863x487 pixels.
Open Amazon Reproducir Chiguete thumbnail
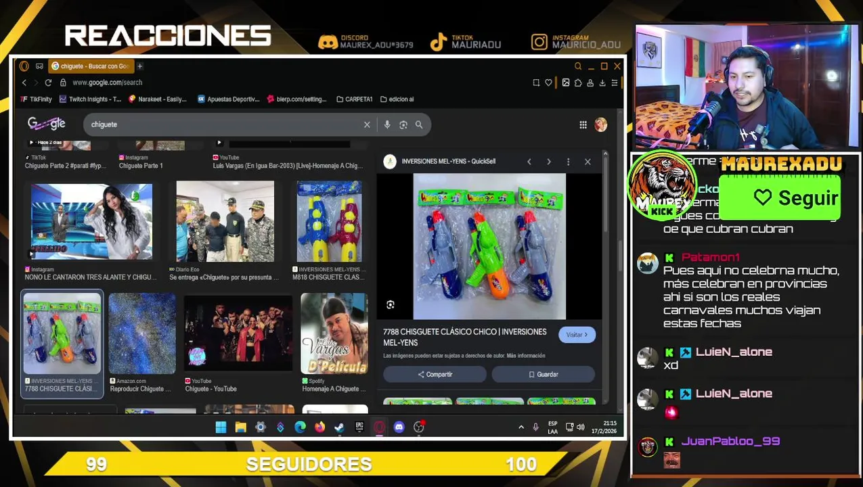[x=142, y=333]
